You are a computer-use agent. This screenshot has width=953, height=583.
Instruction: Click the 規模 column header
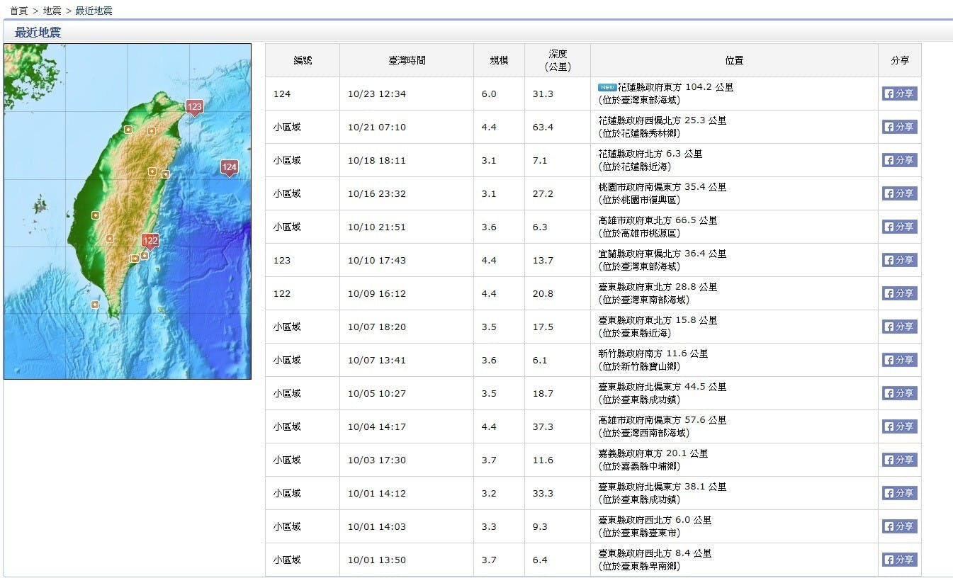pos(499,60)
